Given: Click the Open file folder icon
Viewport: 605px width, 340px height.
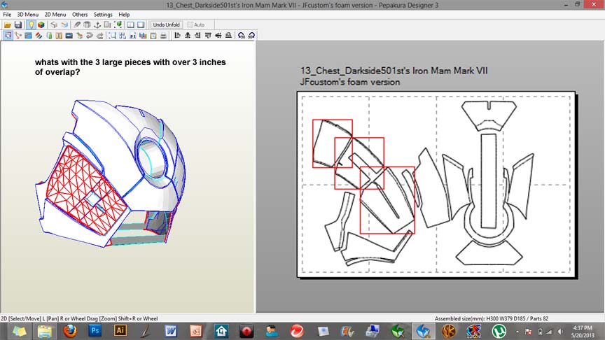Looking at the screenshot, I should [x=7, y=24].
